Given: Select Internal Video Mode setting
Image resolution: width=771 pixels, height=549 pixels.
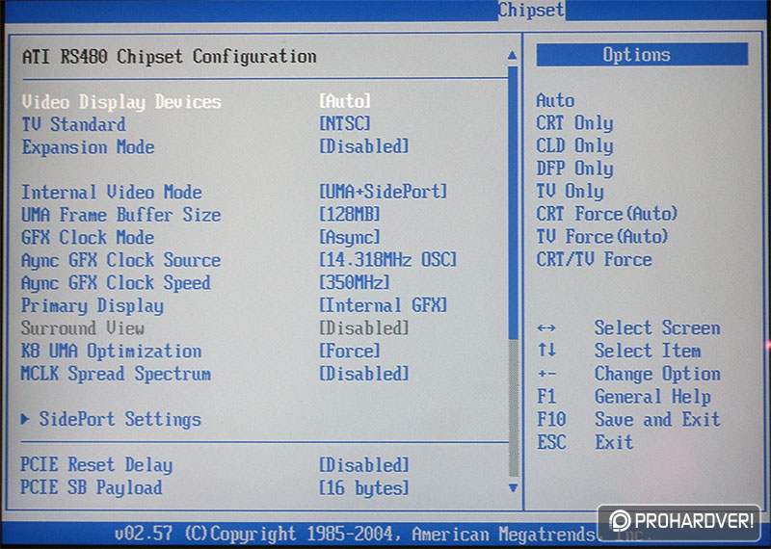Looking at the screenshot, I should [112, 193].
